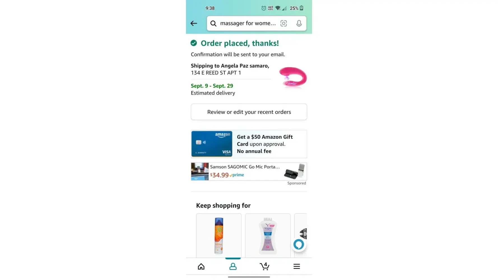
Task: Tap the search magnifier icon
Action: coord(213,23)
